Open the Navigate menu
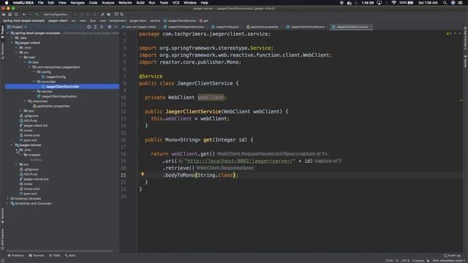Viewport: 468px width, 263px height. coord(78,3)
